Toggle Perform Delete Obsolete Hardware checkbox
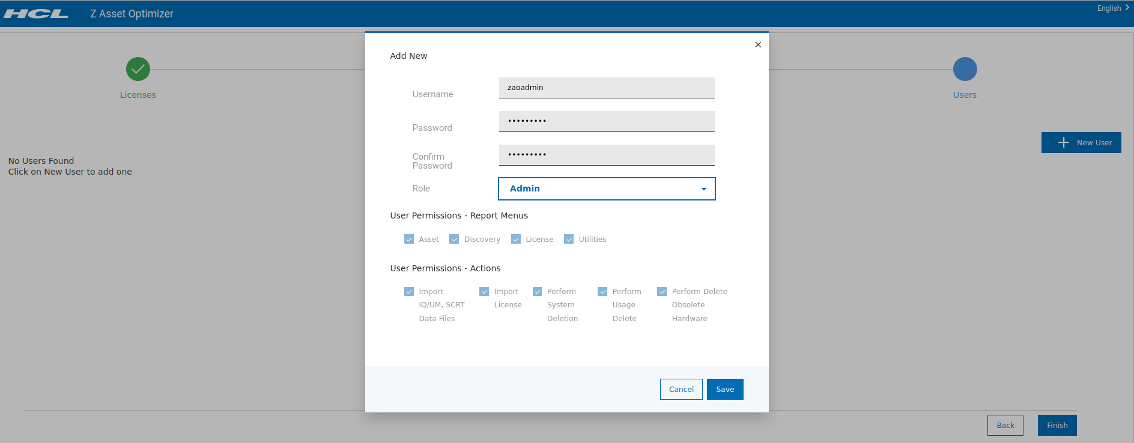Screen dimensions: 1134x443 [x=662, y=292]
